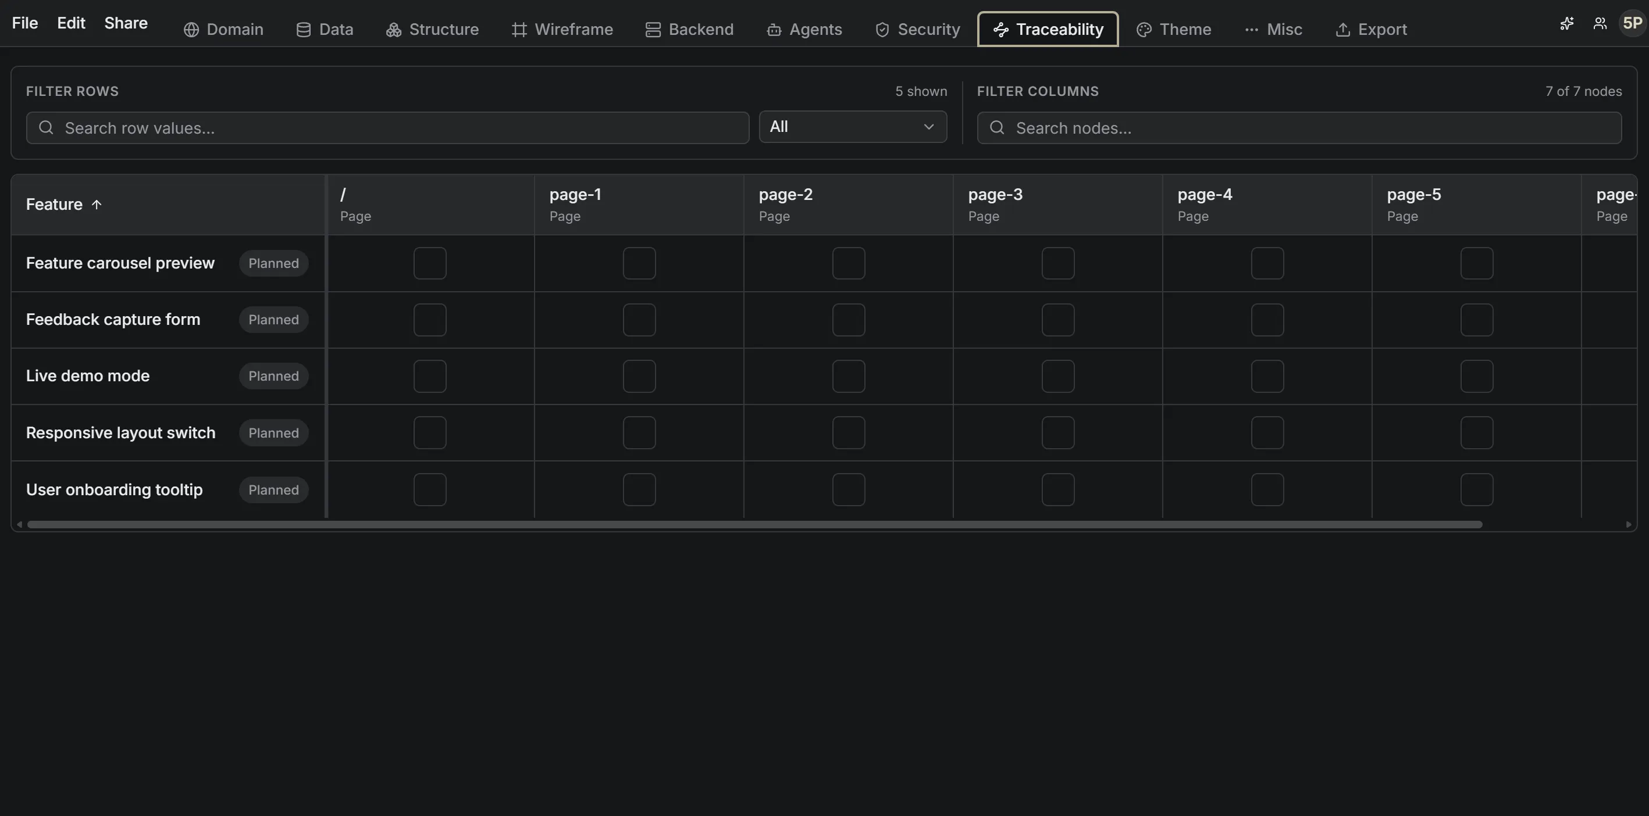Click the page-3 column header
Viewport: 1649px width, 816px height.
1057,205
